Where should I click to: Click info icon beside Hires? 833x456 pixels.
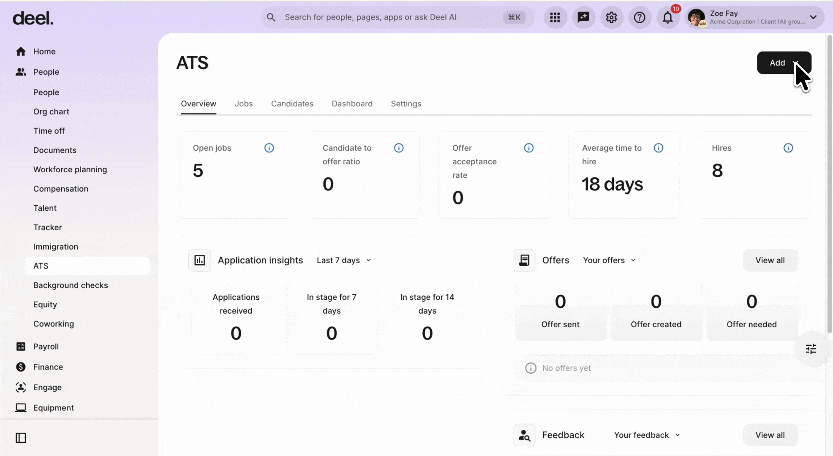point(788,148)
